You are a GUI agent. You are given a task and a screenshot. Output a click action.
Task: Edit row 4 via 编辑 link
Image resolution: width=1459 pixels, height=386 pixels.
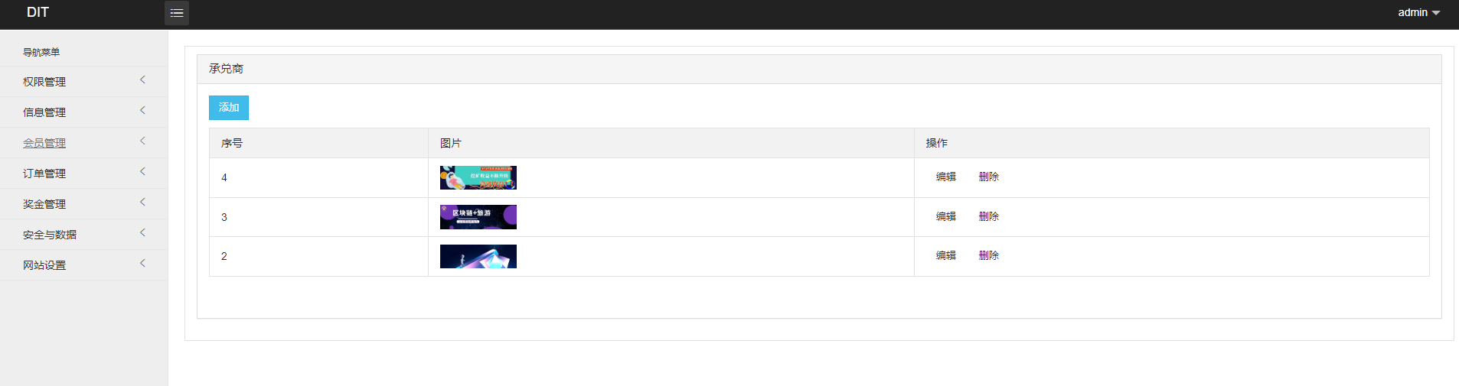[x=946, y=177]
